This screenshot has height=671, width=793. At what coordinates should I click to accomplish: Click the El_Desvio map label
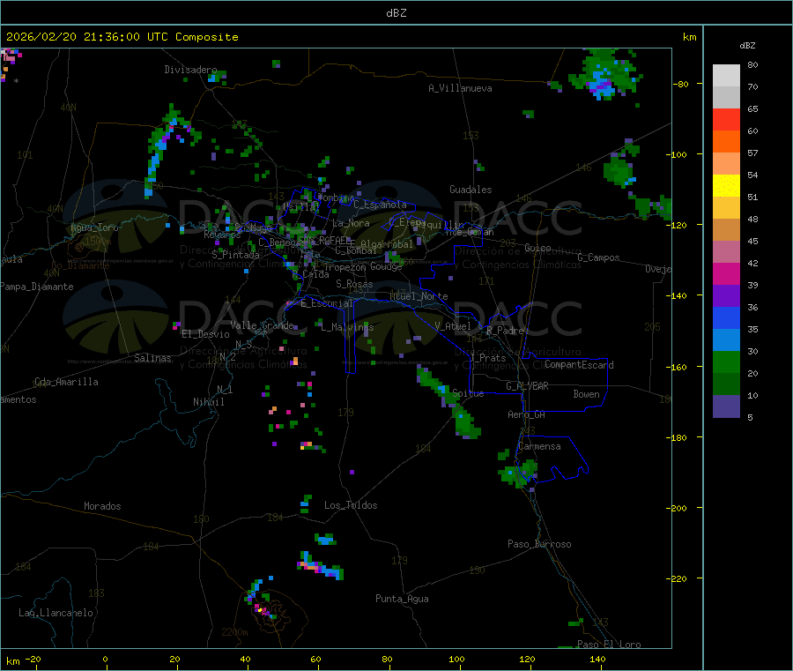pyautogui.click(x=205, y=334)
